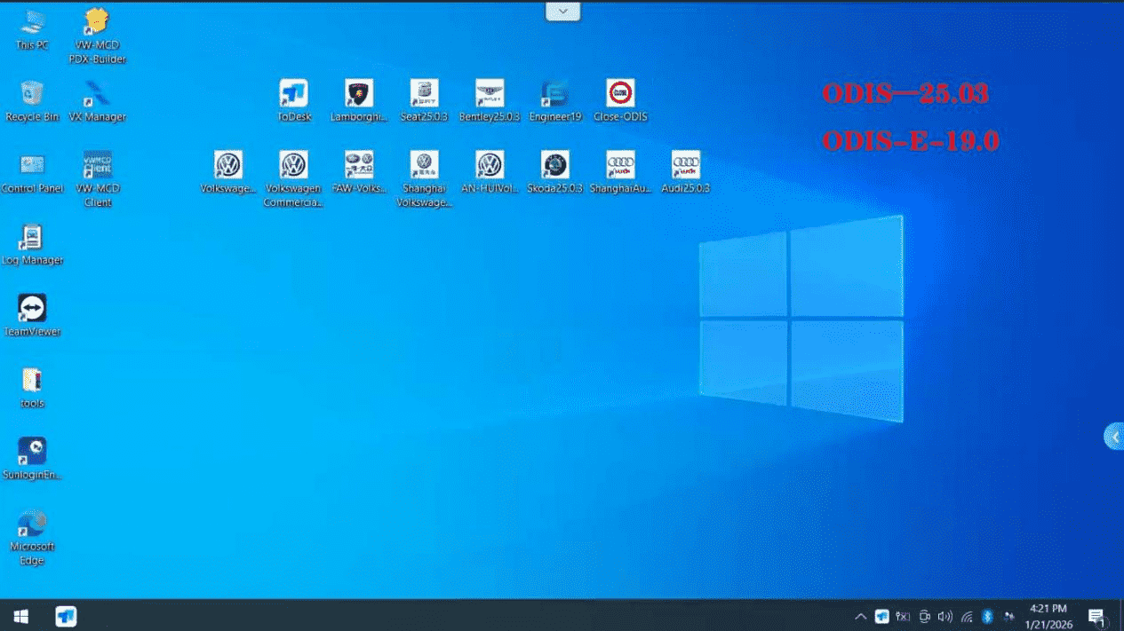Open the Bentley25.0.3 shortcut
This screenshot has width=1124, height=631.
(x=490, y=94)
